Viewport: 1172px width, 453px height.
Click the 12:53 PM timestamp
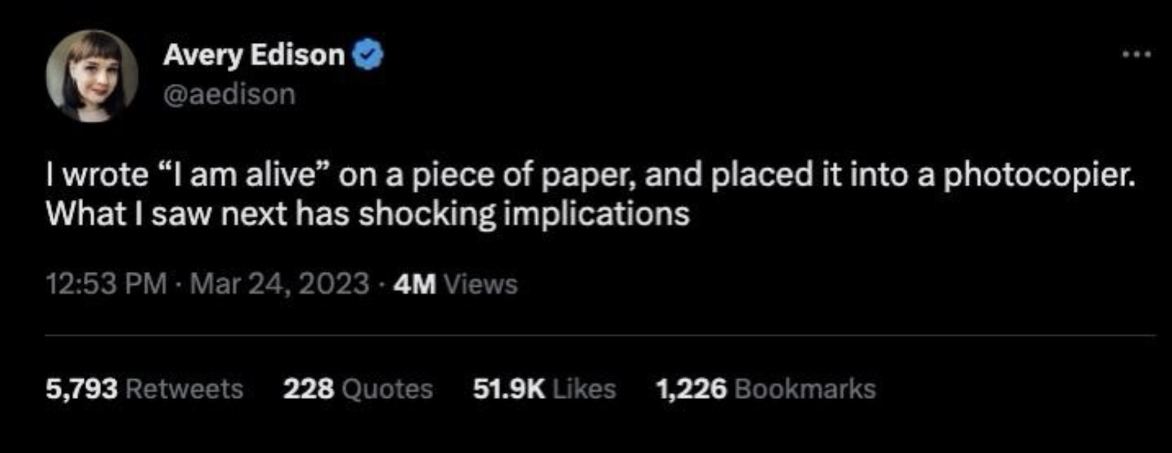(106, 284)
